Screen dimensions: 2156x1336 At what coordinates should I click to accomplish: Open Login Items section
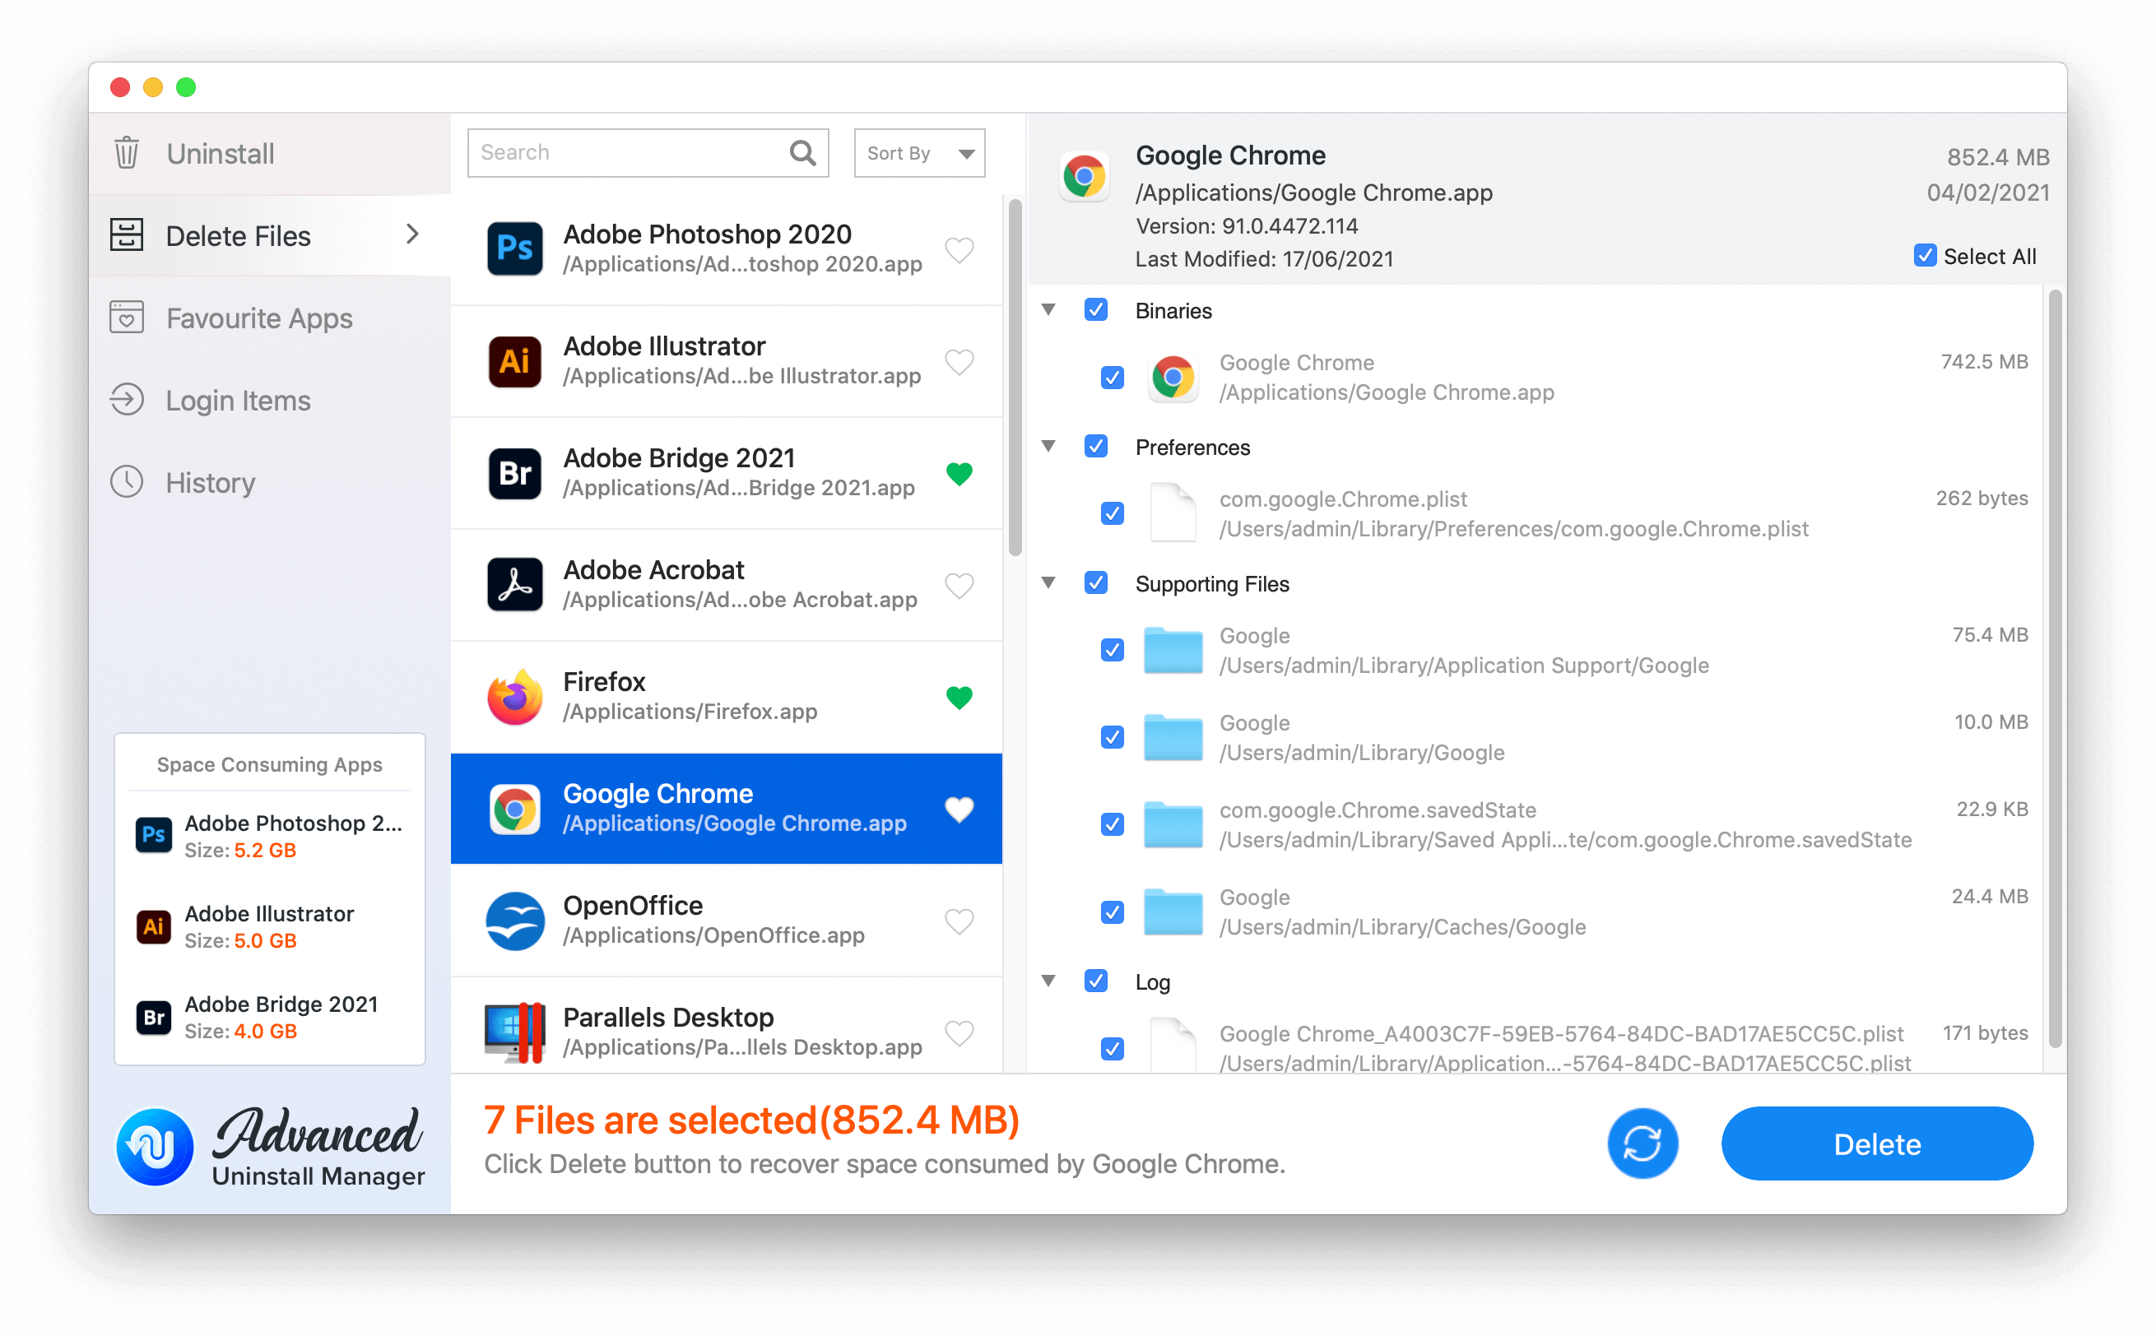click(270, 401)
